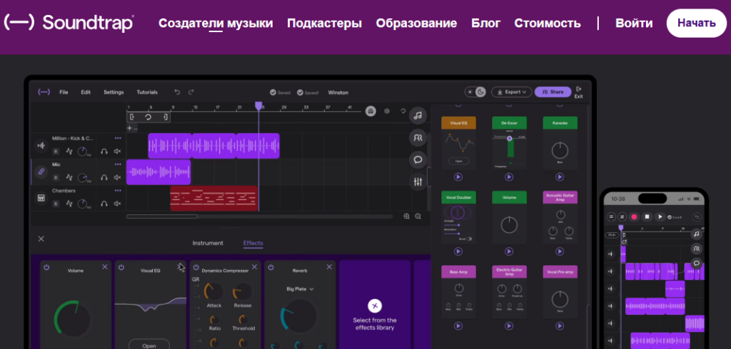Viewport: 731px width, 349px height.
Task: Open automation on the Mic track
Action: (x=69, y=177)
